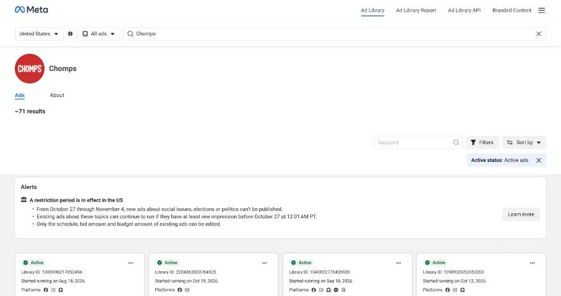Viewport: 561px width, 296px height.
Task: Open options for ad 1398920352350200
Action: [532, 263]
